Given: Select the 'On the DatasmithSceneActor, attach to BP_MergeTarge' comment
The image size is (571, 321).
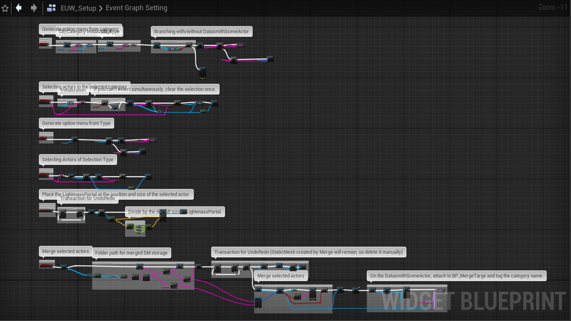Looking at the screenshot, I should tap(457, 276).
